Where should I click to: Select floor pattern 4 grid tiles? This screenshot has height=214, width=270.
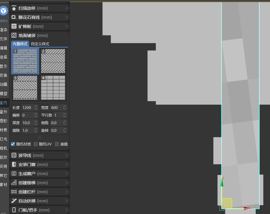pyautogui.click(x=53, y=87)
